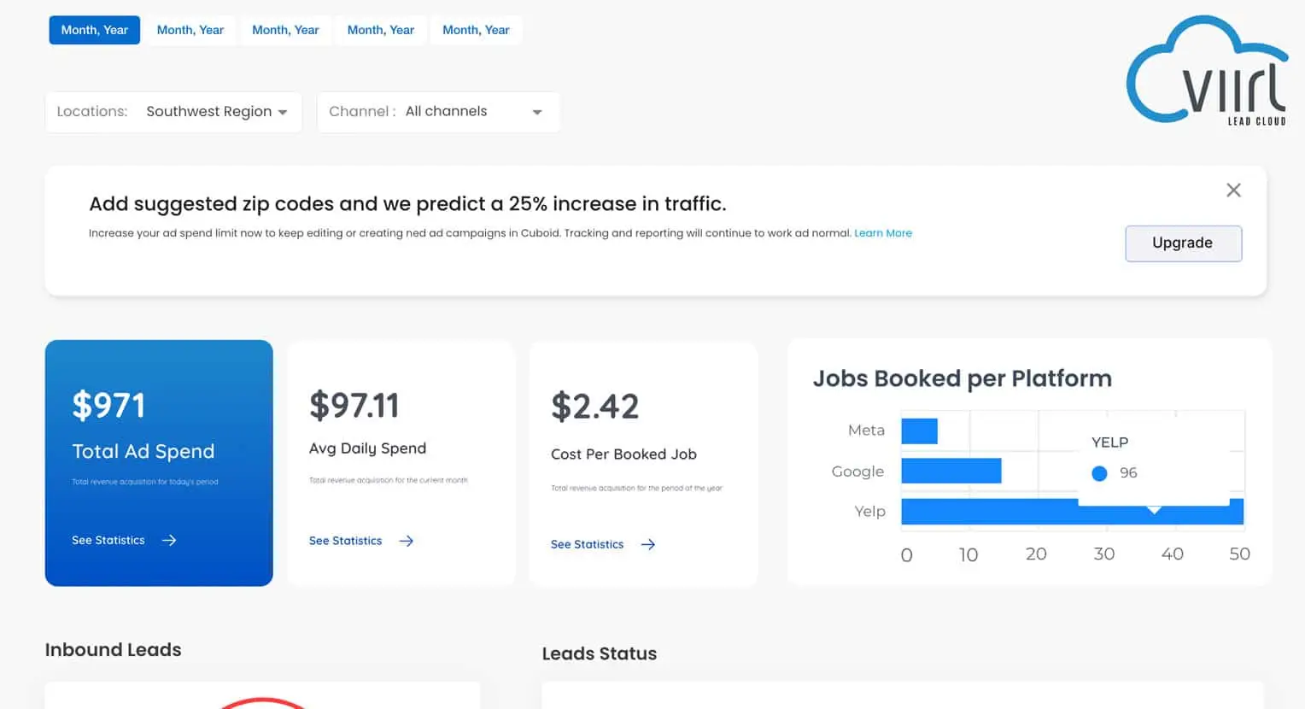1305x709 pixels.
Task: Open See Statistics under Cost Per Booked Job
Action: (x=587, y=544)
